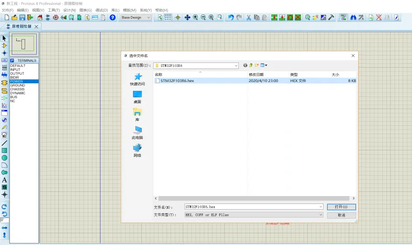Click the Redraw display icon
412x245 pixels.
pyautogui.click(x=160, y=17)
